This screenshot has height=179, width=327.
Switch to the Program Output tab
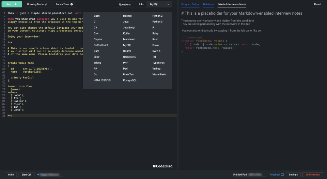pyautogui.click(x=190, y=4)
